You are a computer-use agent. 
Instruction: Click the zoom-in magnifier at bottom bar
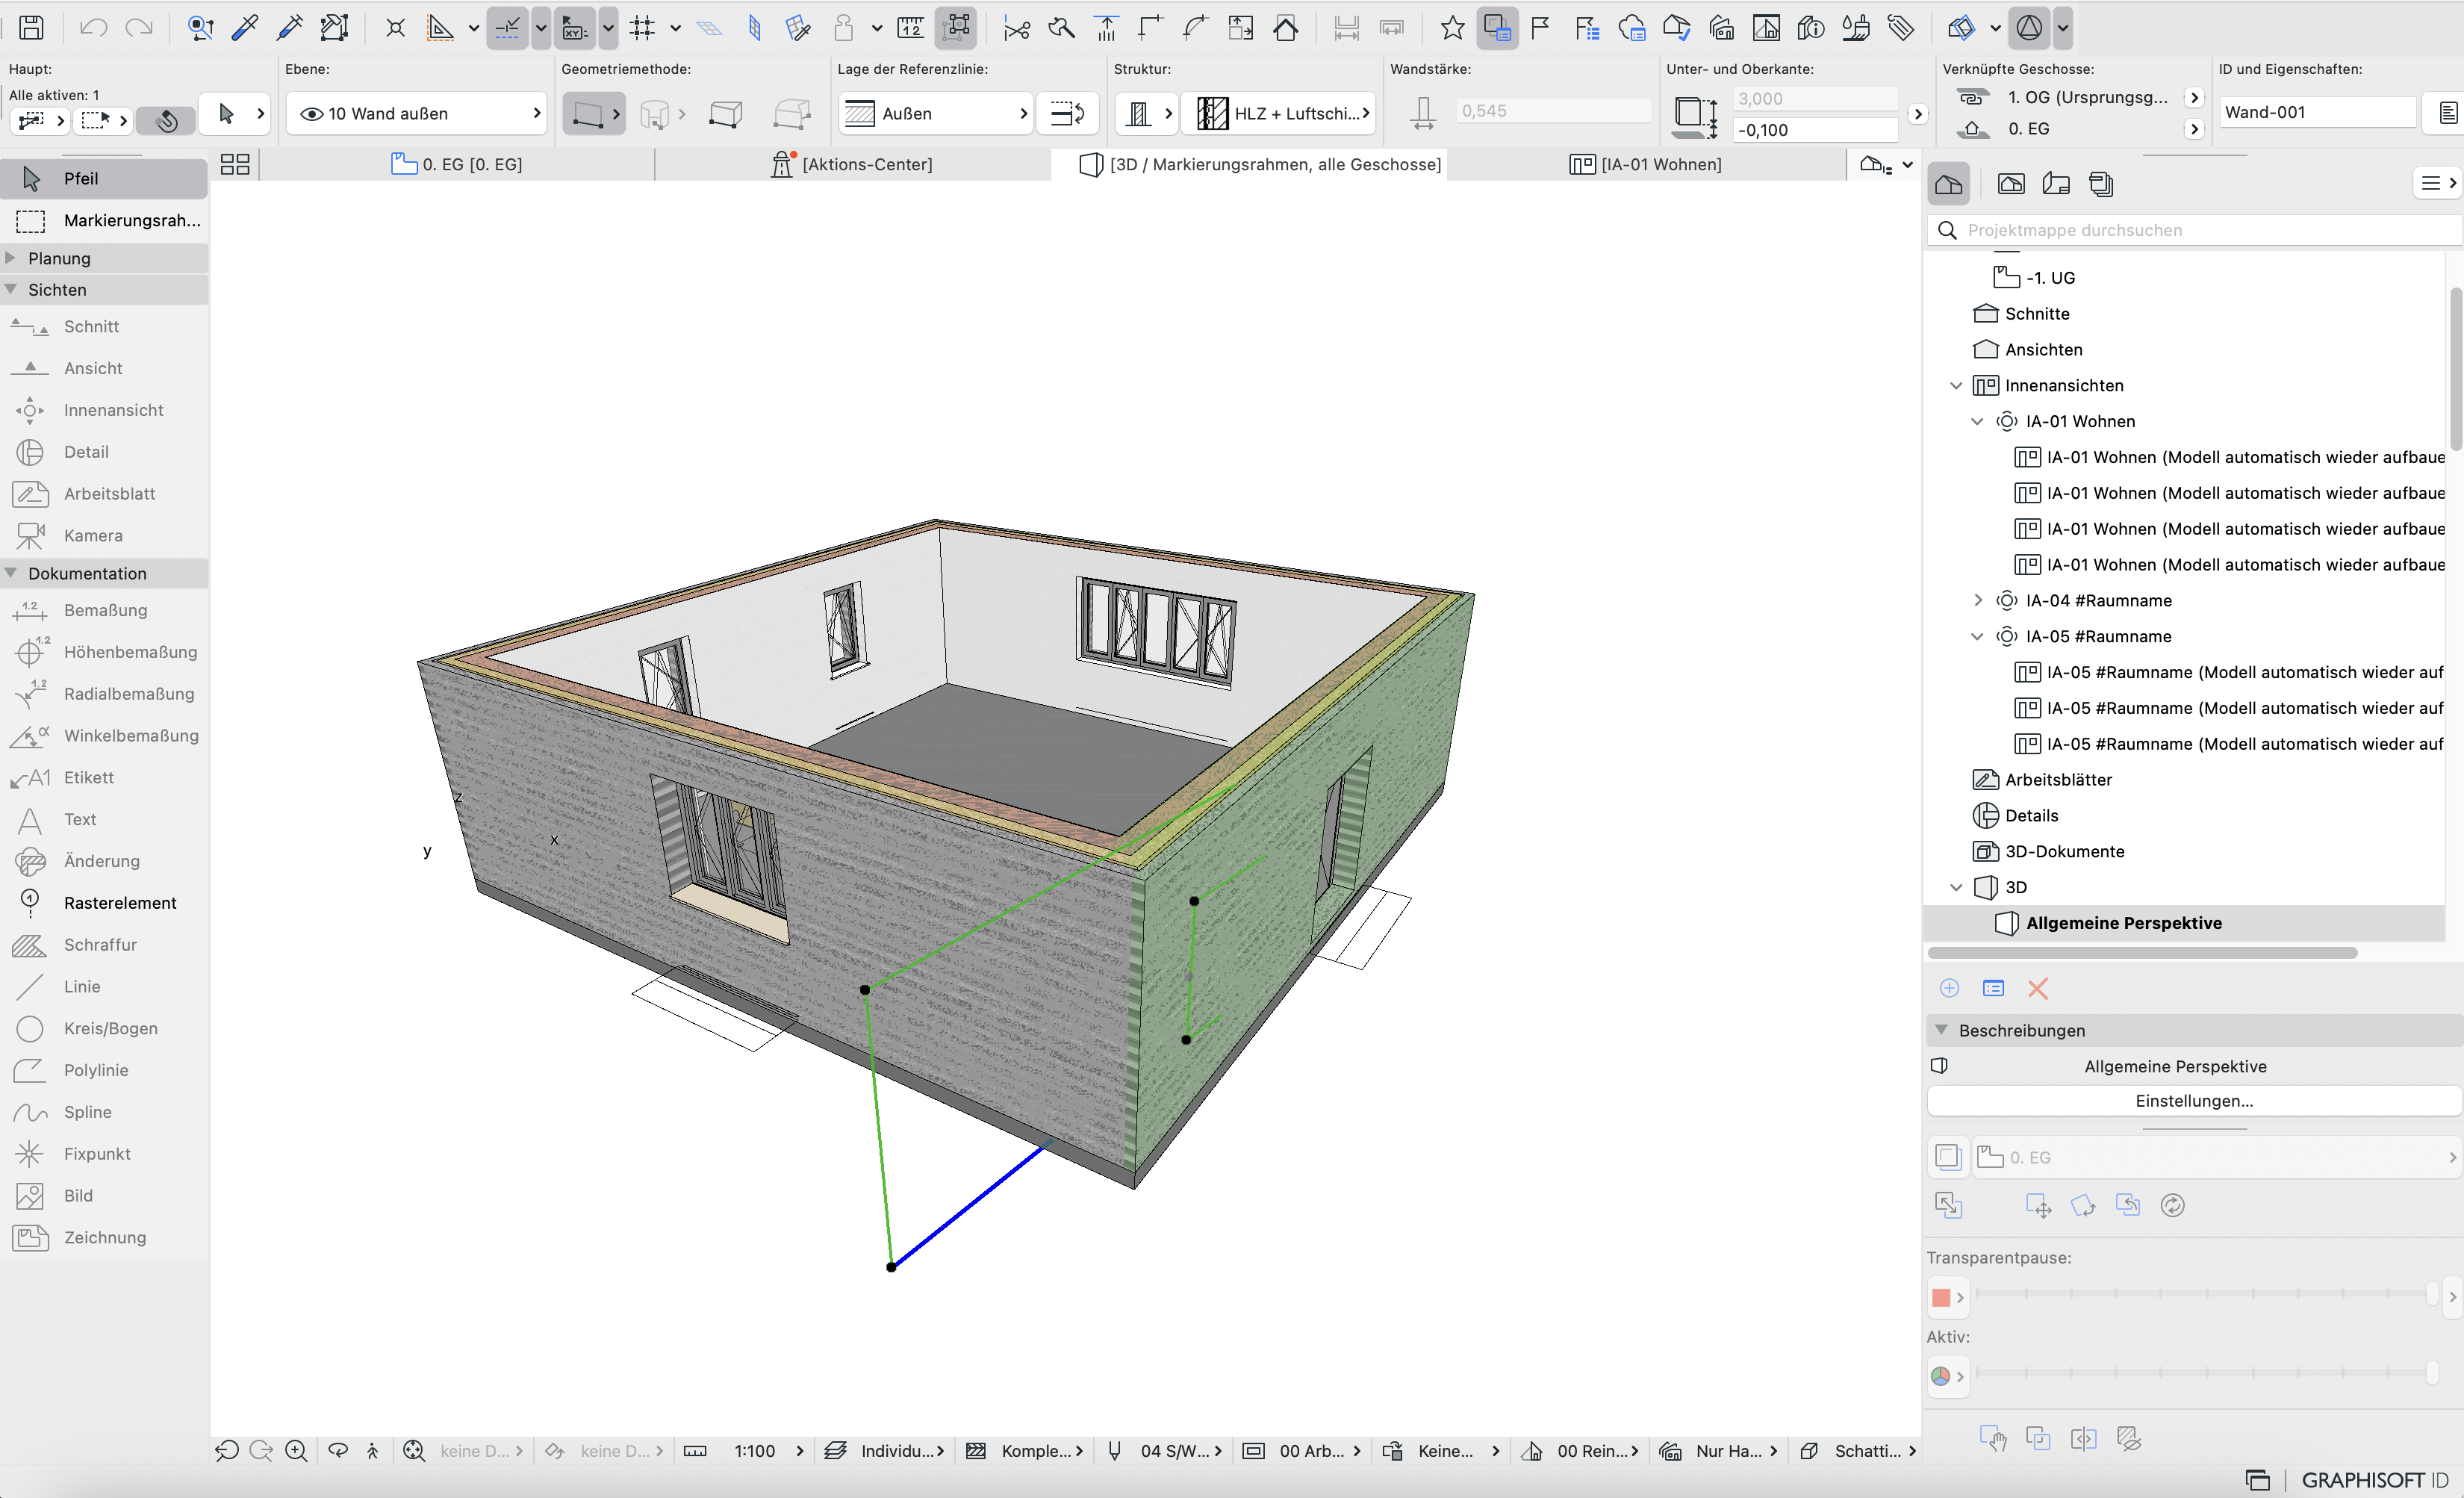296,1451
